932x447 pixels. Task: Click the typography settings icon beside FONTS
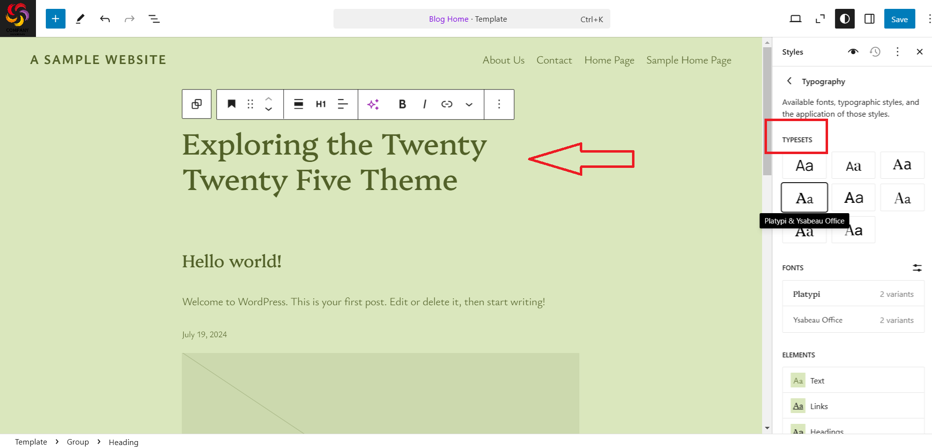(917, 268)
